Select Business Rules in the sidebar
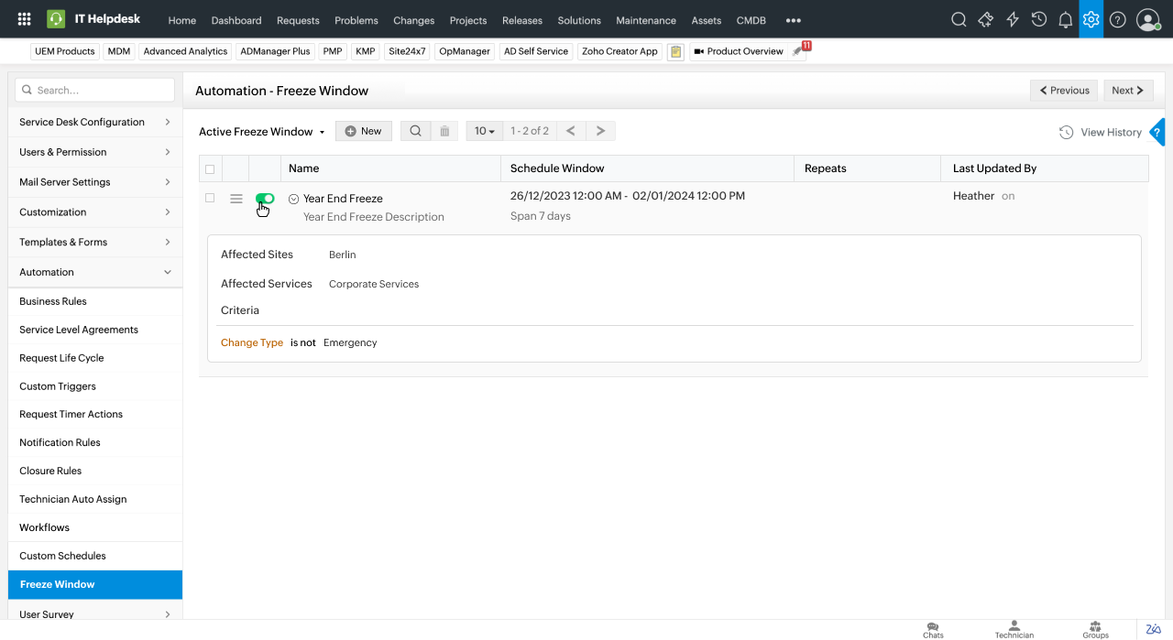Image resolution: width=1173 pixels, height=640 pixels. pyautogui.click(x=53, y=301)
